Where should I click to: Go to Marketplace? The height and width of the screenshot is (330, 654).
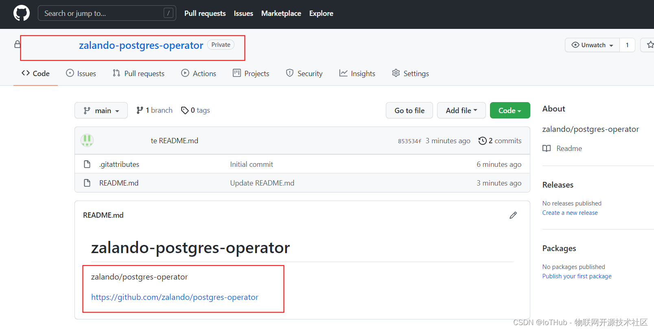(x=281, y=13)
